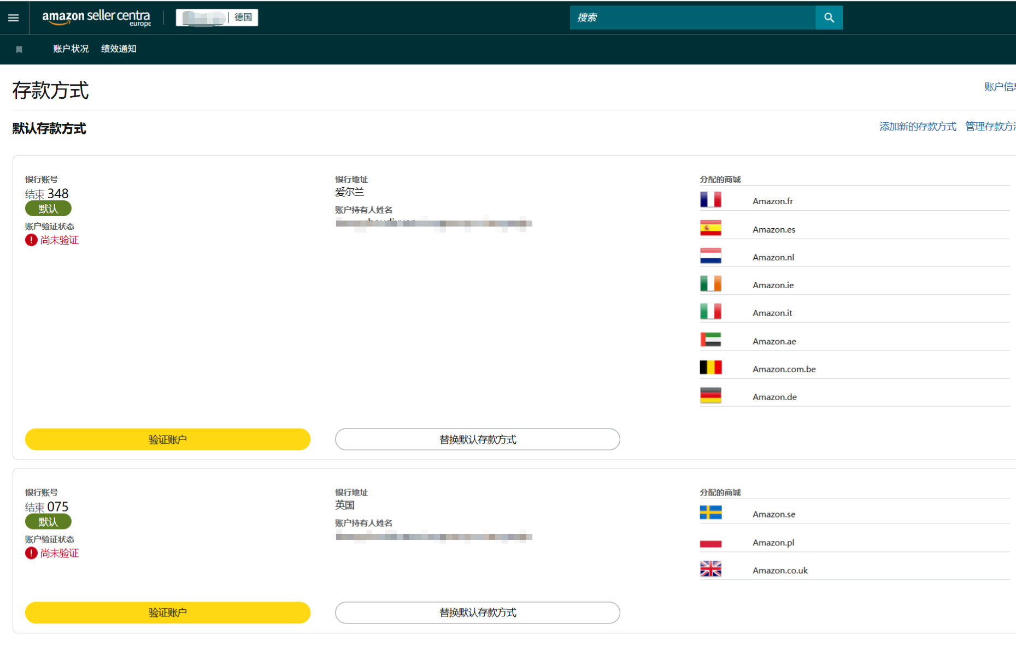Open the 绩效通知 menu item
Viewport: 1016px width, 654px height.
click(119, 49)
